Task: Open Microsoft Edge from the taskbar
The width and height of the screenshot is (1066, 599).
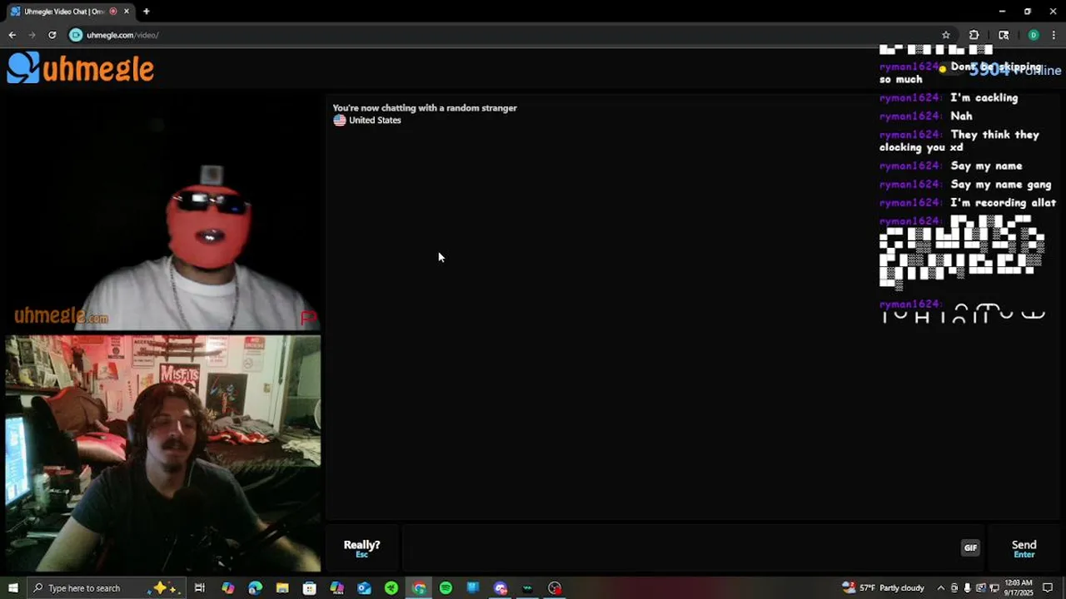Action: (255, 588)
